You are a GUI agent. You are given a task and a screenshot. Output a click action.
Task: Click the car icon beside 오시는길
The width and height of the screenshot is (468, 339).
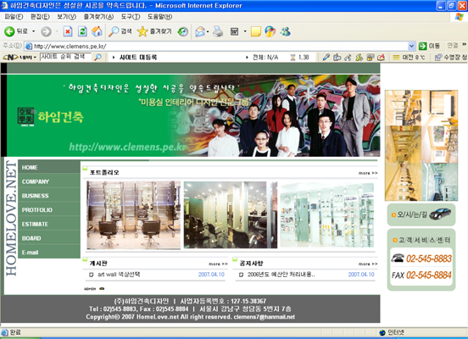coord(440,214)
